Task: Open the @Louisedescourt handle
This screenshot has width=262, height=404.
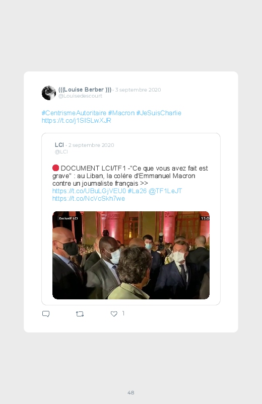Action: point(80,96)
